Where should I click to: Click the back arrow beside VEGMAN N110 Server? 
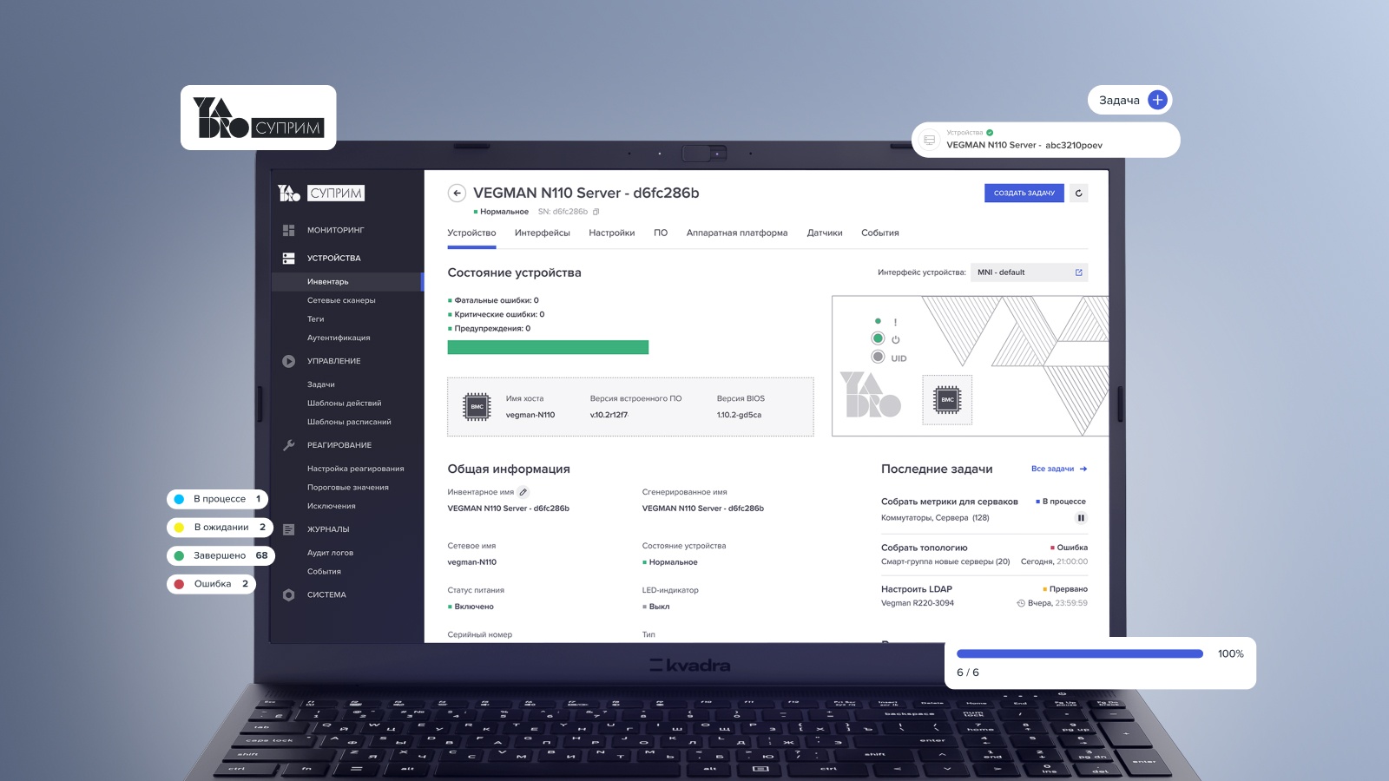coord(456,192)
